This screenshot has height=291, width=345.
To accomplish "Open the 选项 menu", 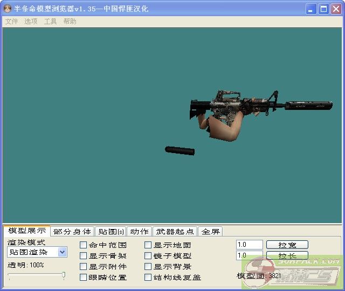I will (31, 22).
